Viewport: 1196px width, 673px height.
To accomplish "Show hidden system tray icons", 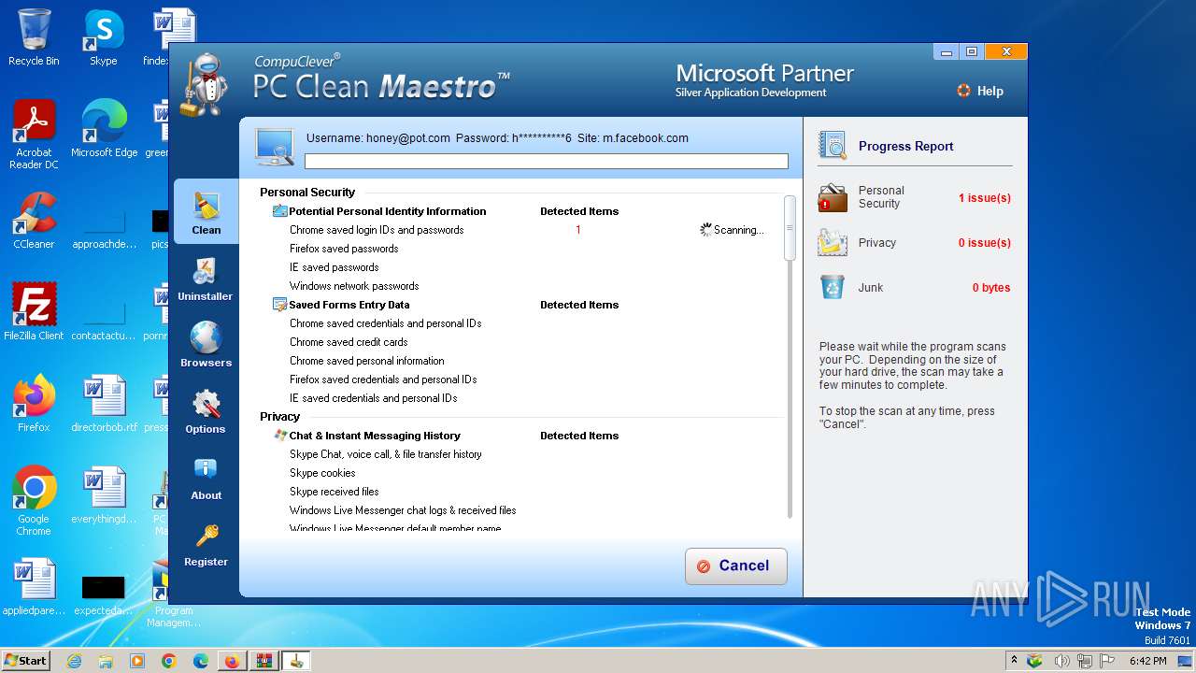I will (x=1015, y=661).
